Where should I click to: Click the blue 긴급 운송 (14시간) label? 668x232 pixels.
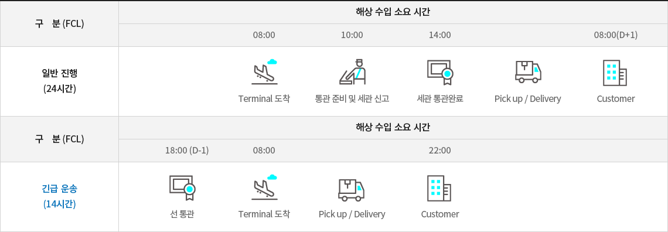60,196
